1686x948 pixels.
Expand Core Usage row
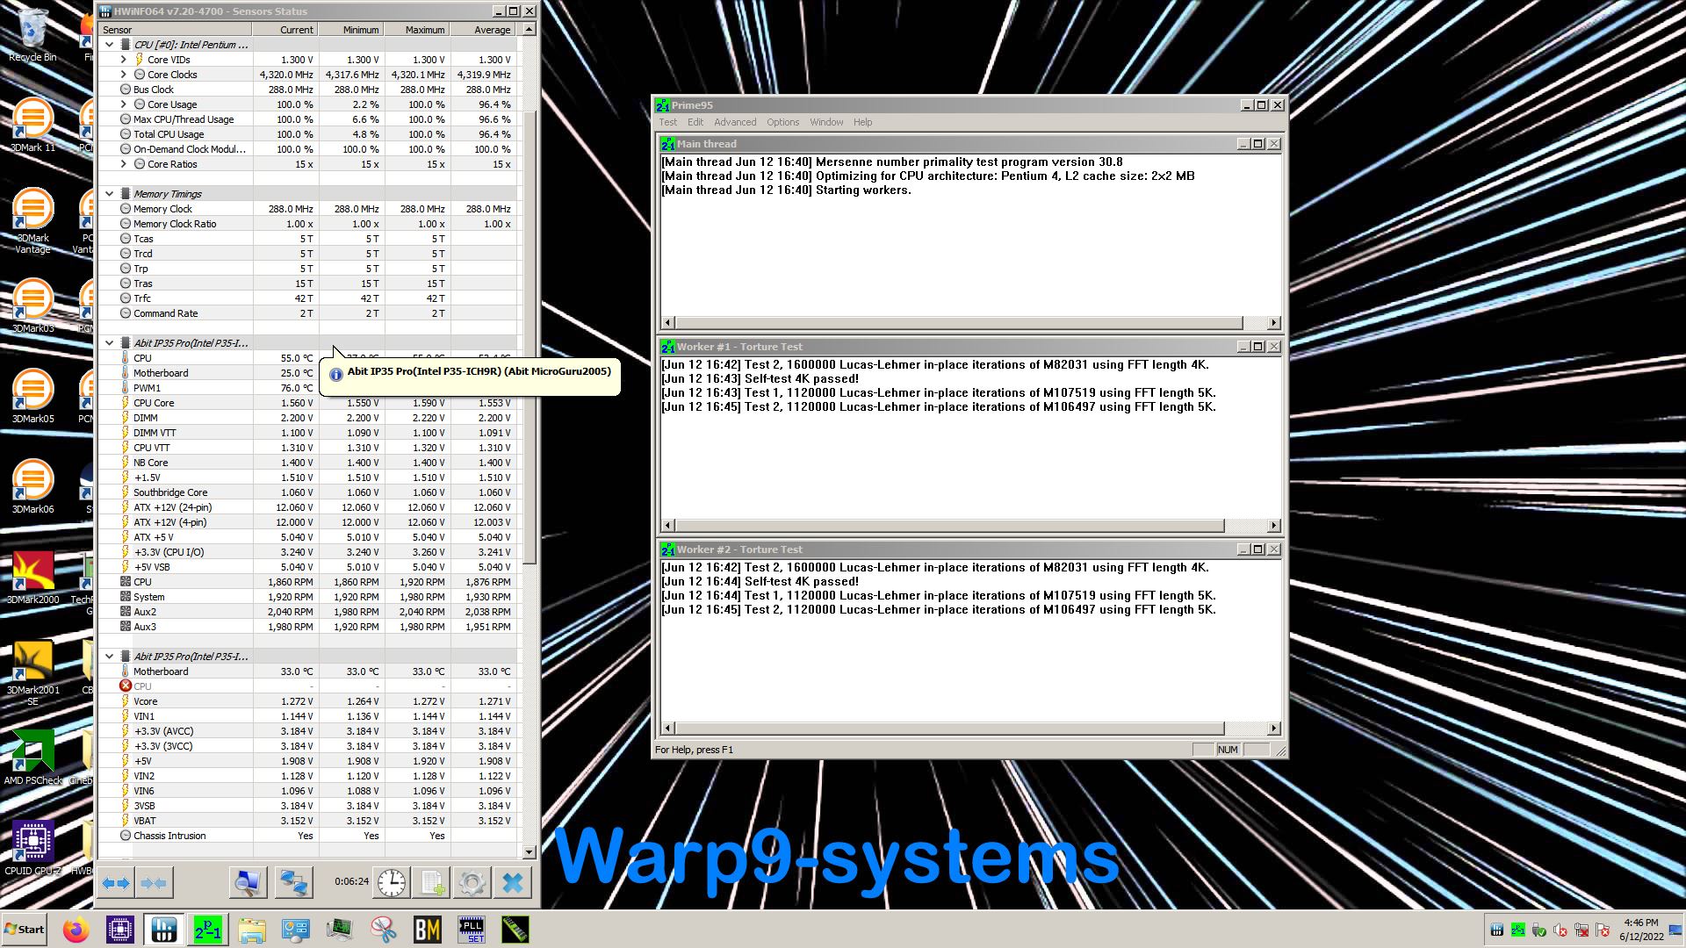(124, 104)
